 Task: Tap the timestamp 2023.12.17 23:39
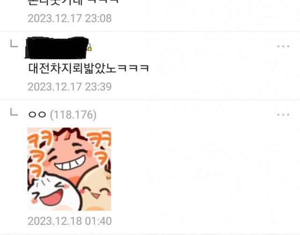point(70,87)
